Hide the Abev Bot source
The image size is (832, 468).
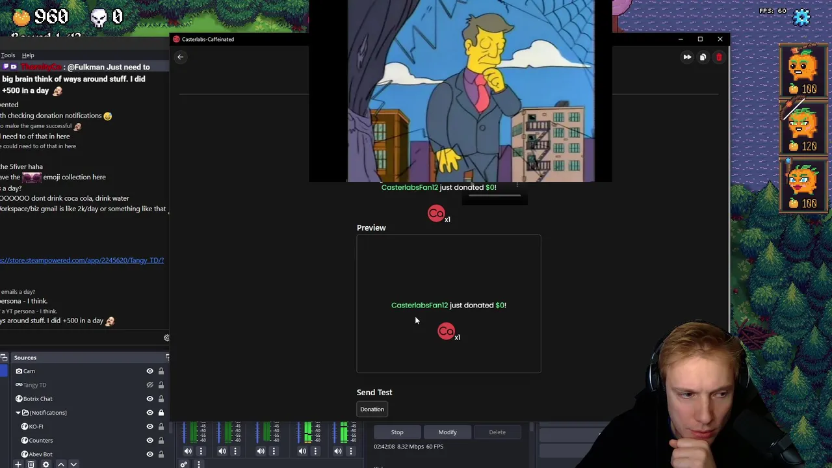point(149,454)
